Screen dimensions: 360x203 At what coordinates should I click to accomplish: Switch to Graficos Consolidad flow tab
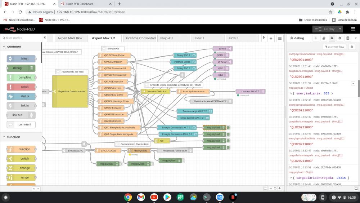tap(140, 38)
